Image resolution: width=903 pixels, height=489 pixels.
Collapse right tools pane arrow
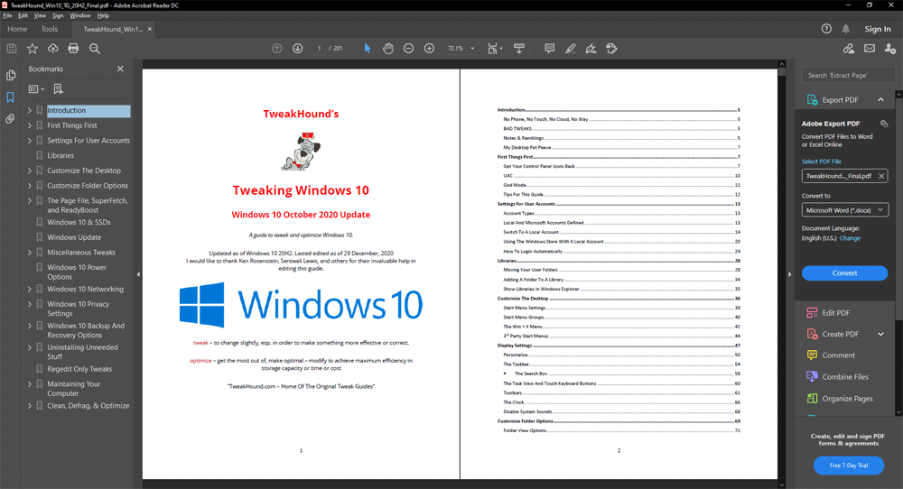[x=789, y=274]
